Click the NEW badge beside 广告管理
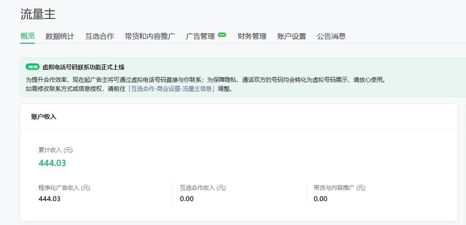 click(x=222, y=34)
